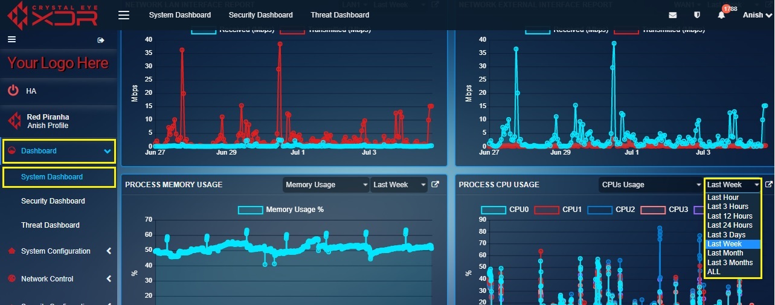Screen dimensions: 775x305
Task: Open Memory Usage metric dropdown
Action: point(326,185)
